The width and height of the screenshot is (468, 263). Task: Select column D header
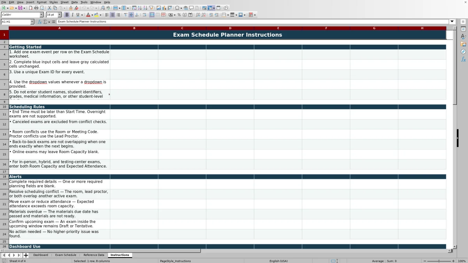tap(230, 28)
